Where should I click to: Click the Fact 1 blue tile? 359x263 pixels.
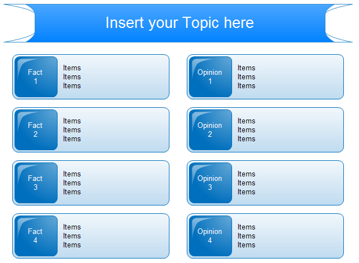click(36, 76)
